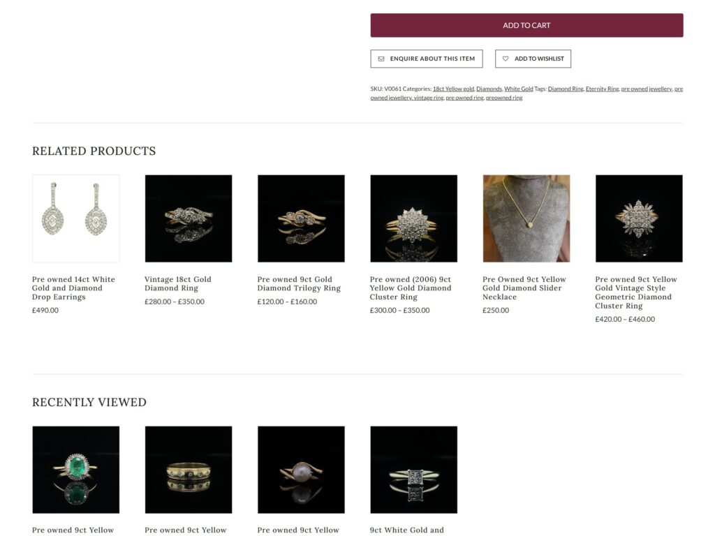Viewport: 715px width, 536px height.
Task: Open the square diamond white gold ring thumbnail
Action: (413, 470)
